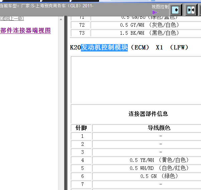
Task: Click the left panel scrollbar up arrow
Action: pyautogui.click(x=61, y=19)
